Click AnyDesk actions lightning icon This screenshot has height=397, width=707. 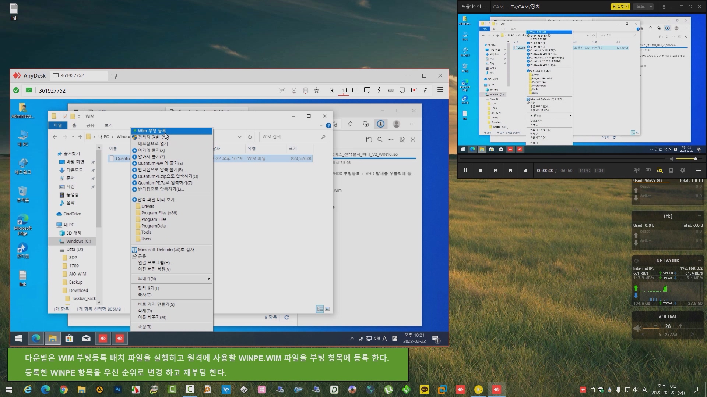coord(379,90)
